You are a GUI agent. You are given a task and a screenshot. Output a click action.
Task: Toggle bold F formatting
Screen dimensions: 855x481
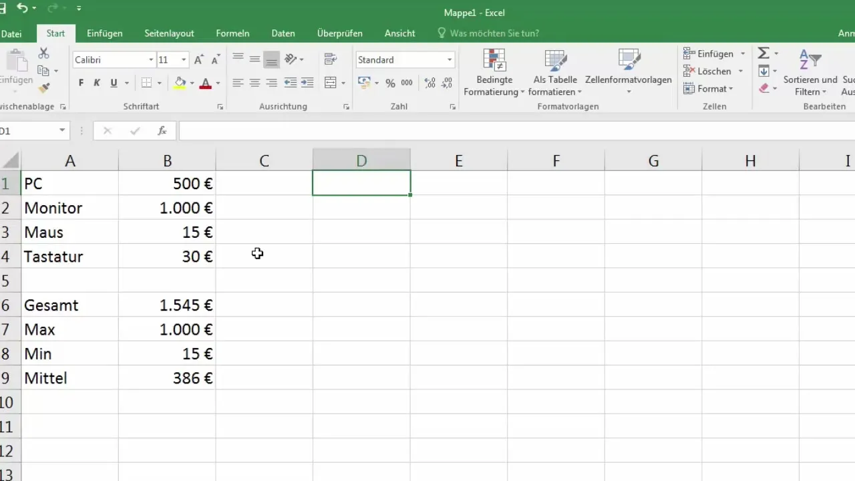click(81, 84)
